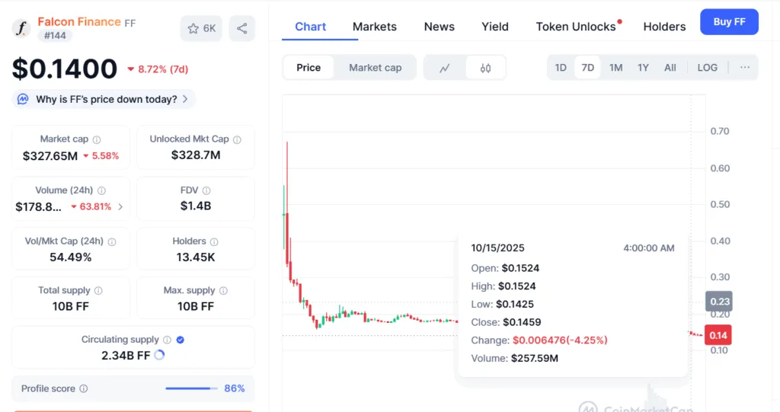Click the $0.1400 price value

[65, 69]
